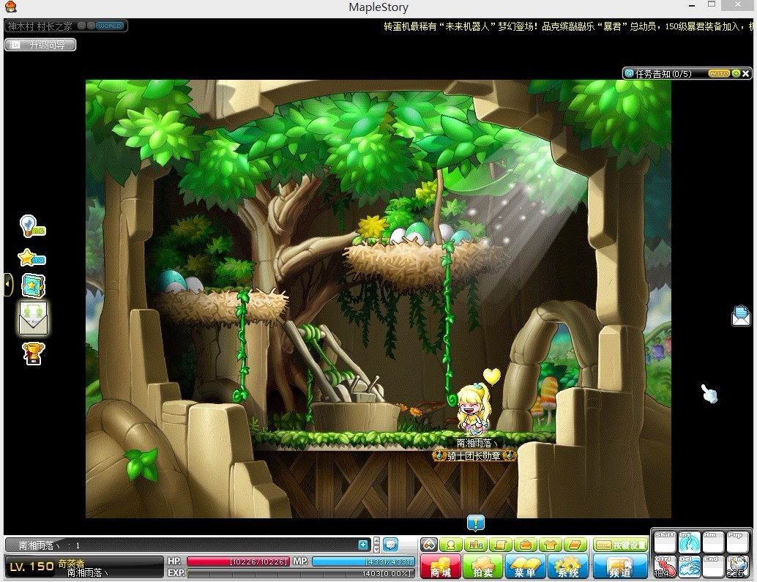Open the chat speech bubble icon
Image resolution: width=757 pixels, height=582 pixels.
click(x=390, y=545)
